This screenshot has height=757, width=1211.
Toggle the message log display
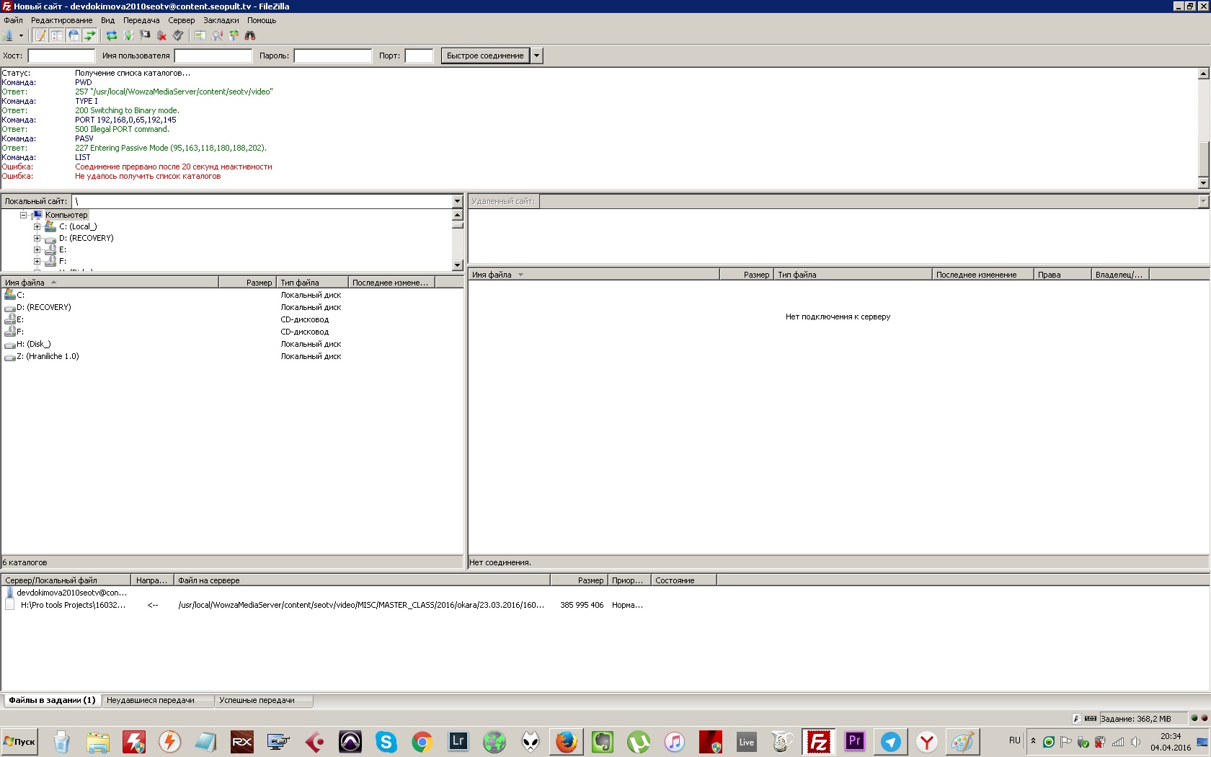coord(40,35)
